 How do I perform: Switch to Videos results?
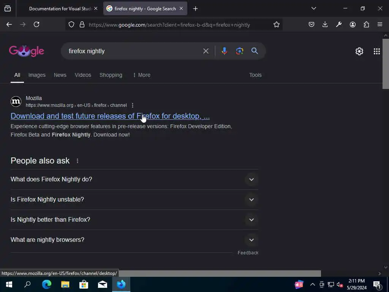[x=83, y=75]
